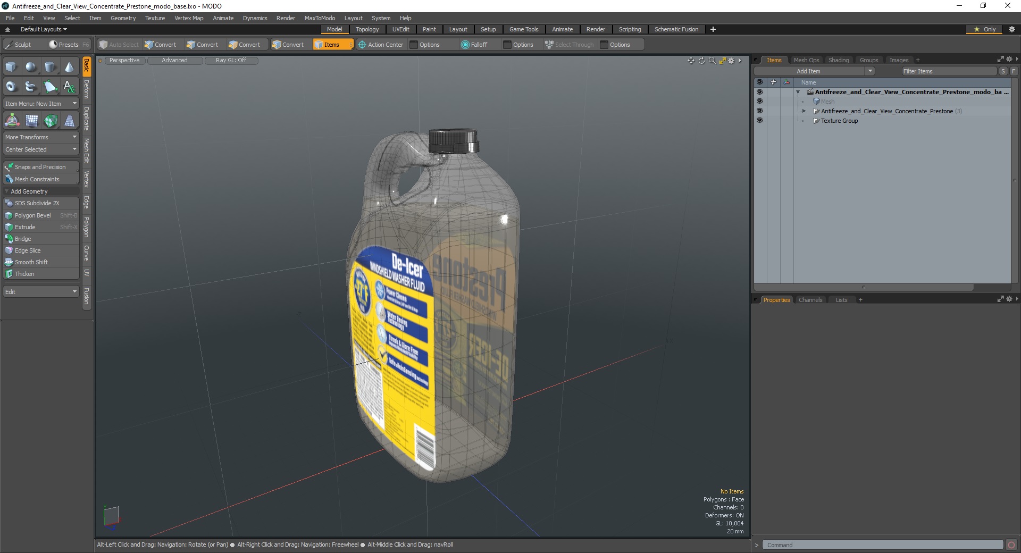Viewport: 1021px width, 553px height.
Task: Open Add Item dropdown arrow
Action: pyautogui.click(x=870, y=71)
